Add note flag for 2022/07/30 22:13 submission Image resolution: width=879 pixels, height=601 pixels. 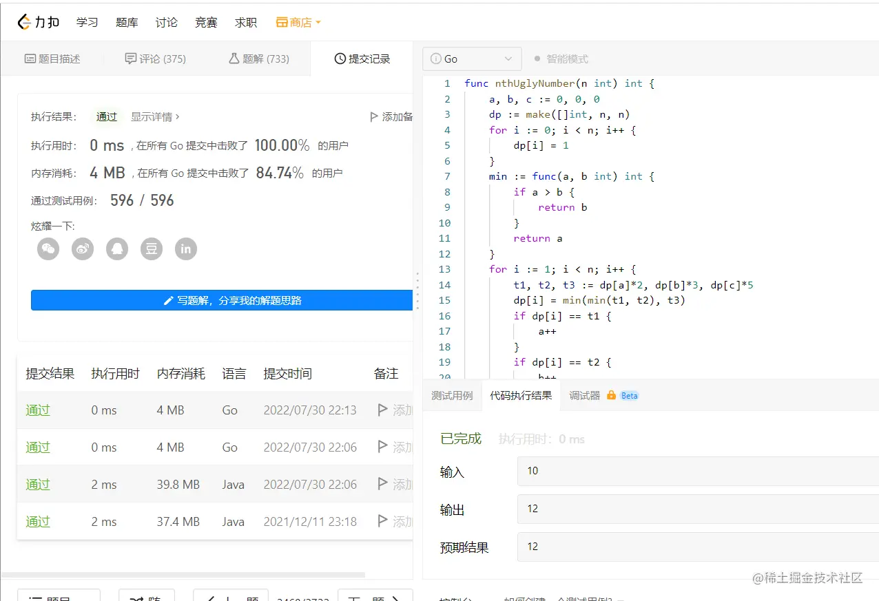(x=383, y=410)
